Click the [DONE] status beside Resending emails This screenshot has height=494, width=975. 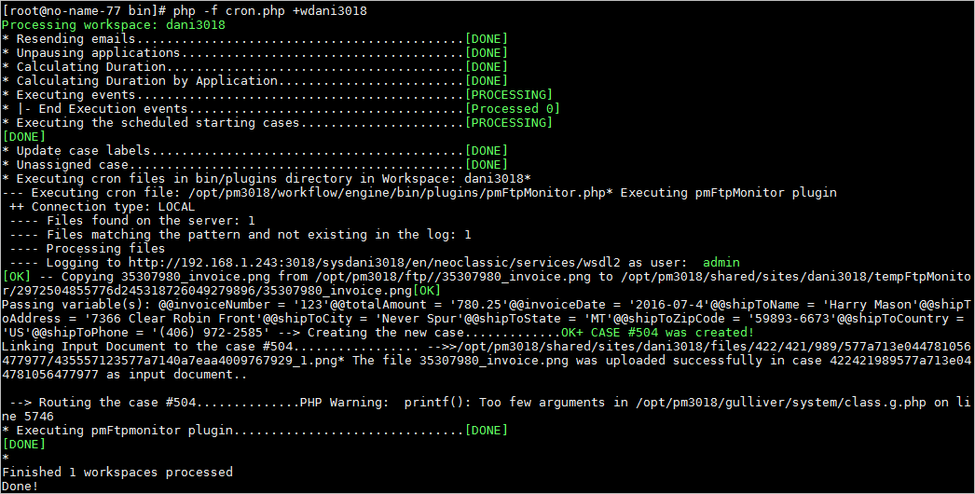[486, 39]
